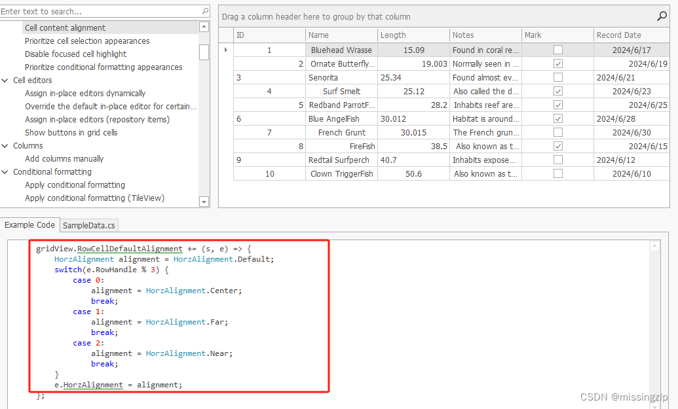Toggle the Mark checkbox for Redband ParrotFish
This screenshot has height=409, width=678.
click(x=558, y=105)
